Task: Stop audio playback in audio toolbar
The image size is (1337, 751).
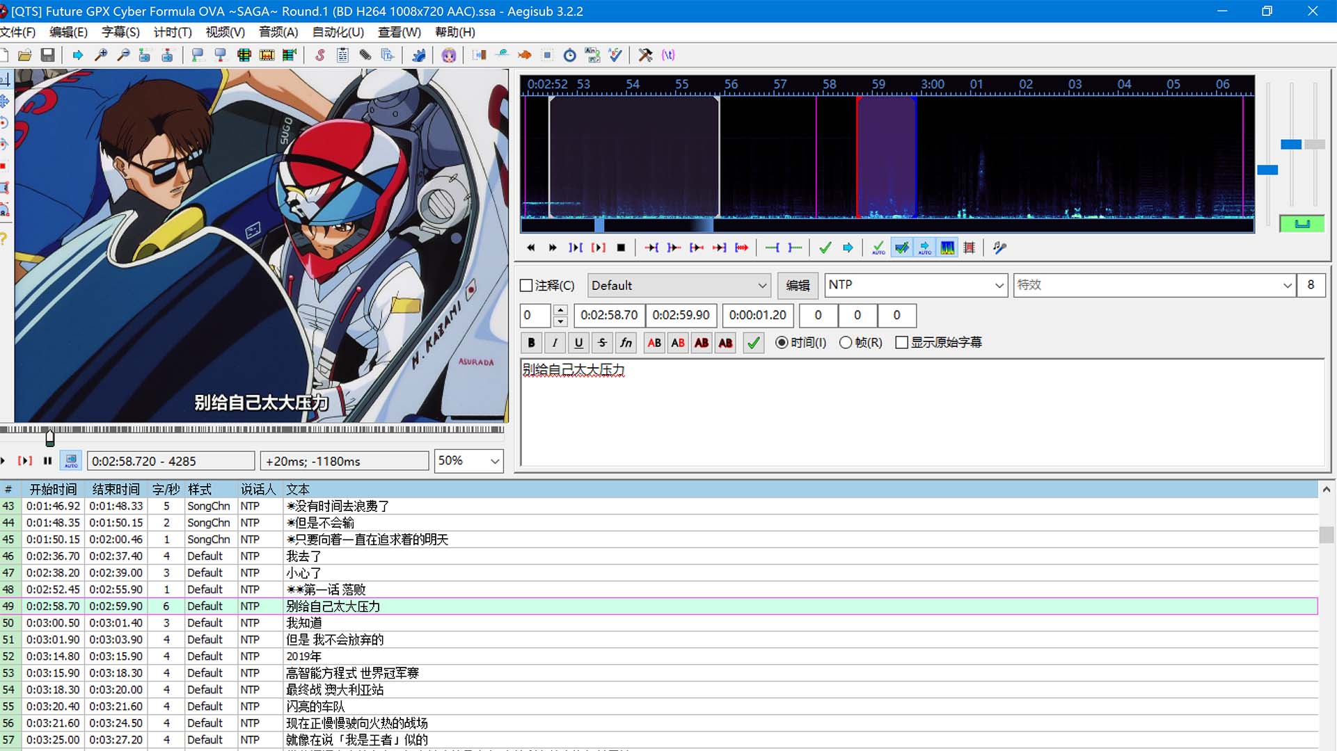Action: pyautogui.click(x=621, y=248)
